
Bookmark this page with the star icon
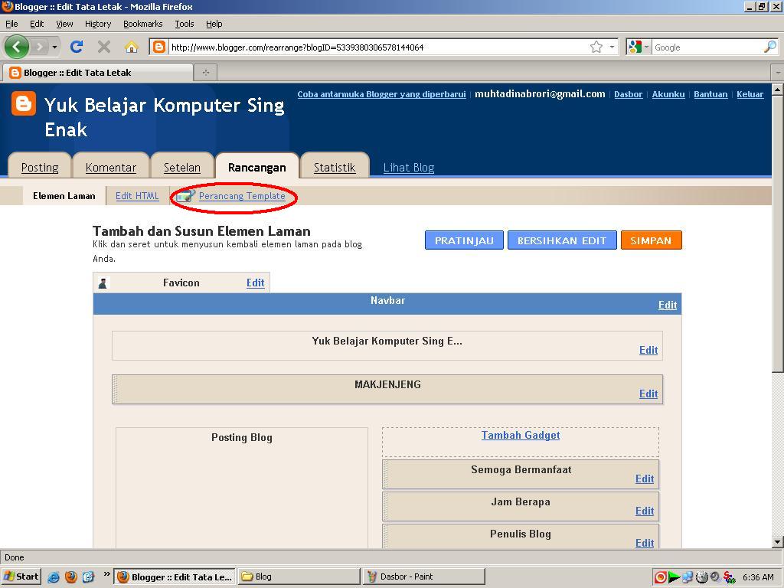coord(596,47)
